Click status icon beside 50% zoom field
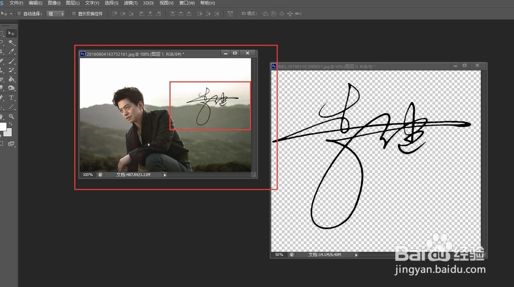Screen dimensions: 514x287 (291, 255)
